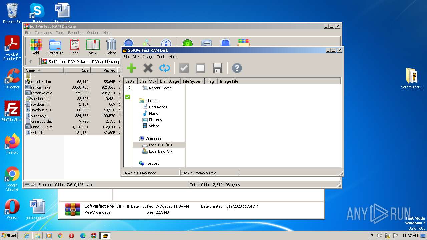Click the floppy disk save icon
The width and height of the screenshot is (427, 240).
(x=218, y=68)
